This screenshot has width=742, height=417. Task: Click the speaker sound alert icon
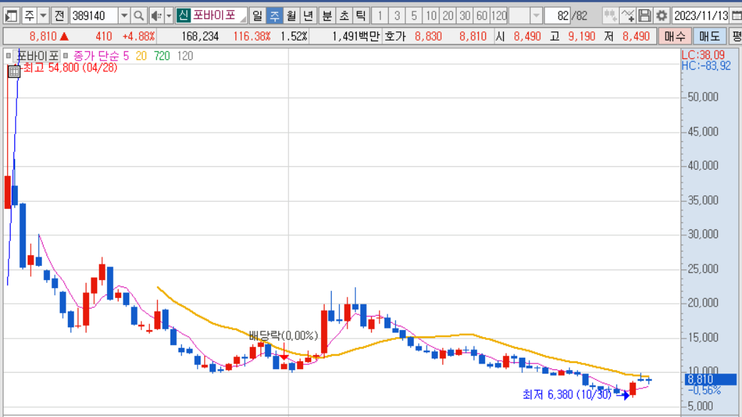[156, 16]
